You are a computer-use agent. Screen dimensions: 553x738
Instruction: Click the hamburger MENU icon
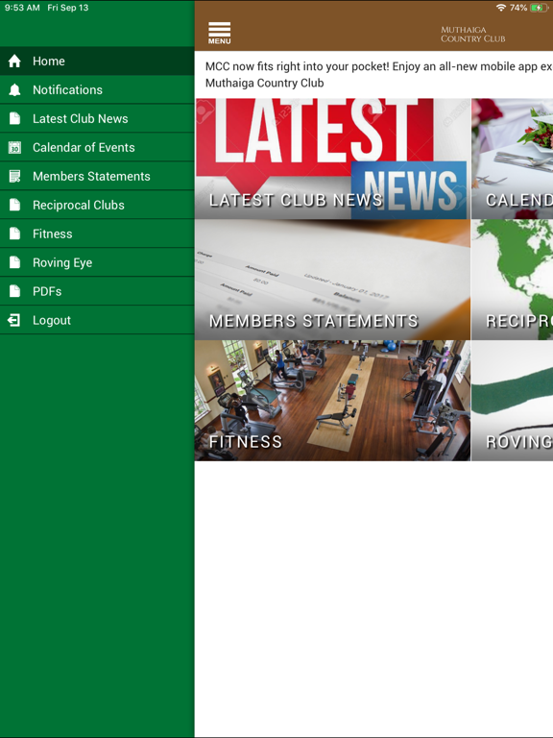(220, 33)
